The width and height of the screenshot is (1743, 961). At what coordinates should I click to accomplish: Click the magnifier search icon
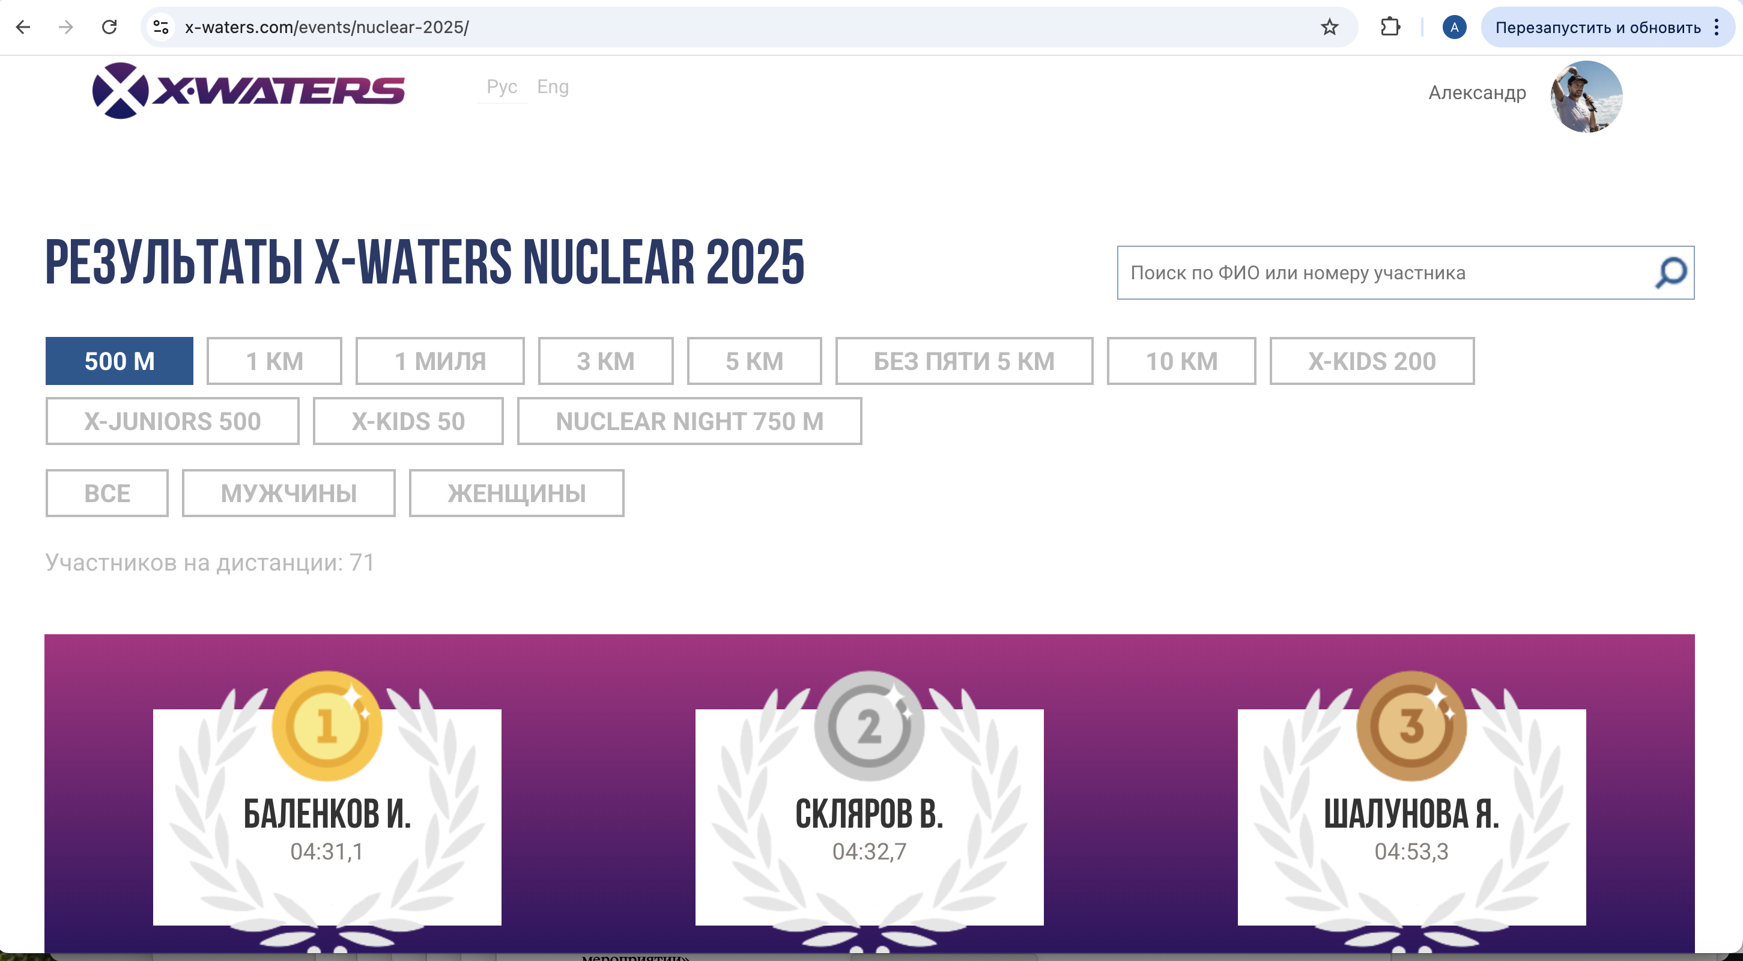[x=1670, y=273]
